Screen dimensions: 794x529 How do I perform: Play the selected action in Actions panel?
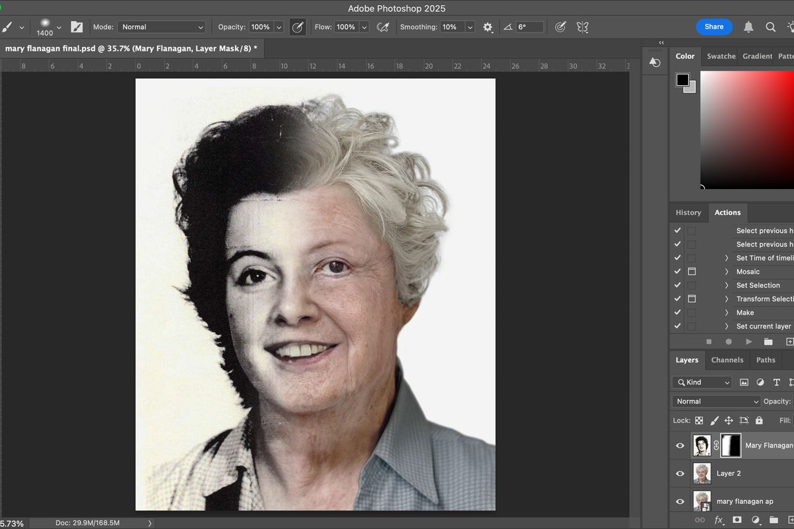[748, 341]
